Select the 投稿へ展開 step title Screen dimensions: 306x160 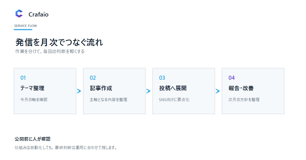[173, 88]
